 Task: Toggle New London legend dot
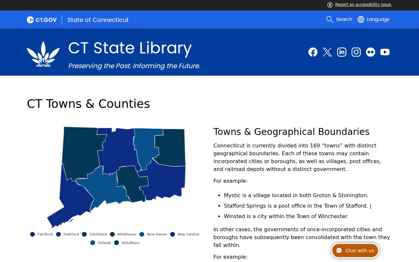coord(173,234)
